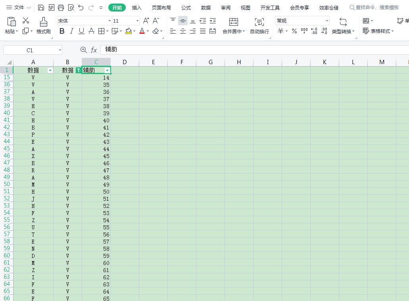Screen dimensions: 409x301
Task: Apply percent style format
Action: [294, 31]
